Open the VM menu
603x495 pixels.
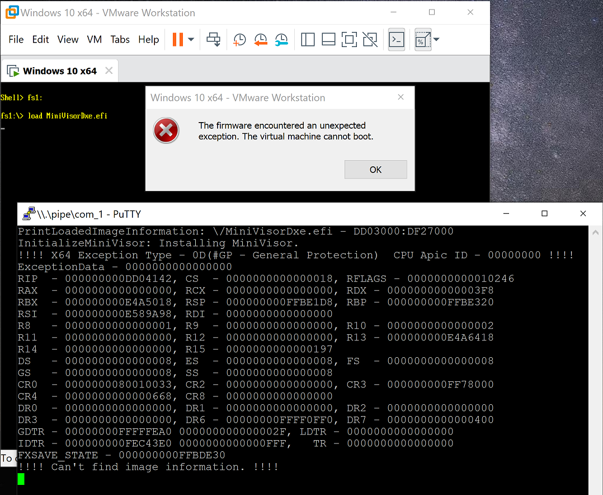click(94, 39)
